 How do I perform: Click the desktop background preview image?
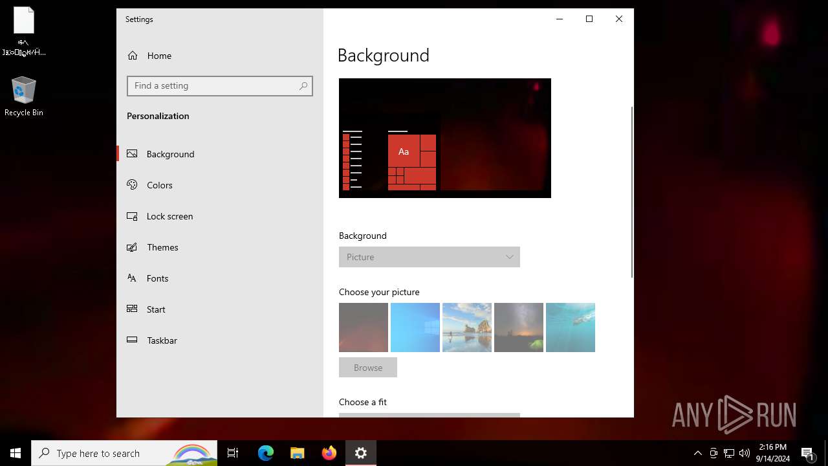click(x=445, y=138)
